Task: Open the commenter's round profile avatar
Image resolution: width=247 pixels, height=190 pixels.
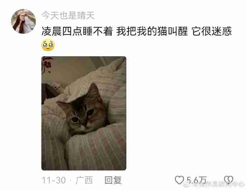Action: (x=24, y=21)
